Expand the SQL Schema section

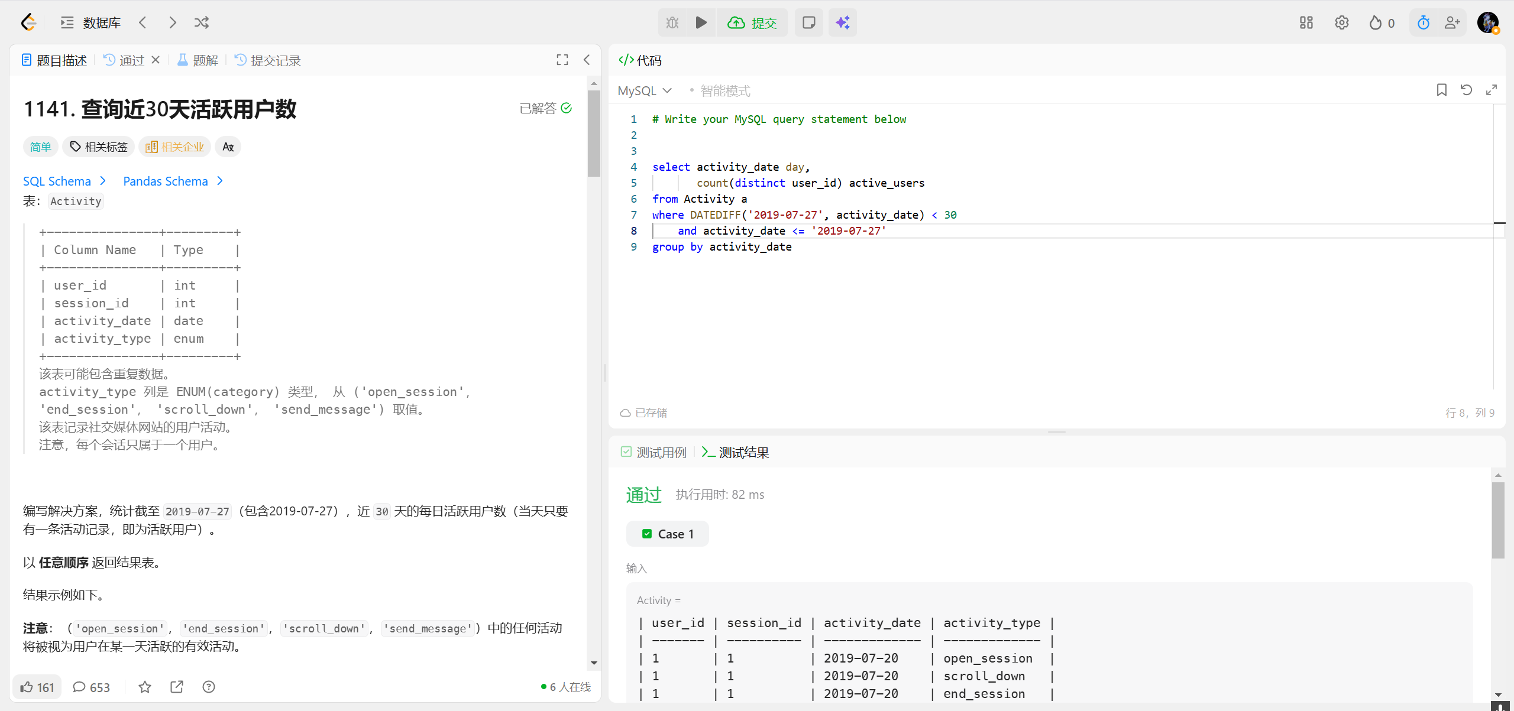pos(64,181)
